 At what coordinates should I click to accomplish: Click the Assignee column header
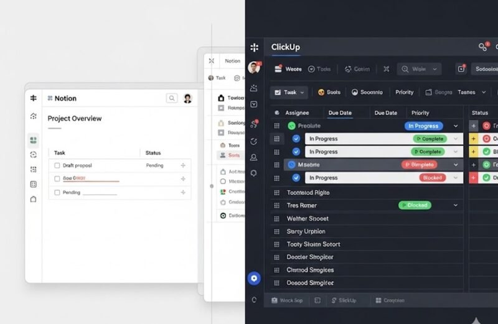[x=297, y=113]
